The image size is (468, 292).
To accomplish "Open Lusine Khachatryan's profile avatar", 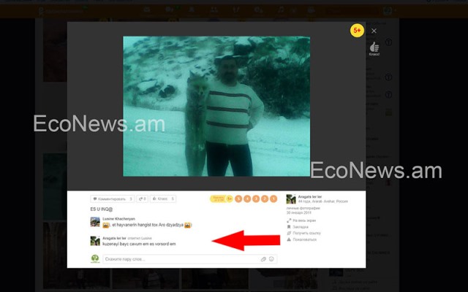I will [95, 221].
